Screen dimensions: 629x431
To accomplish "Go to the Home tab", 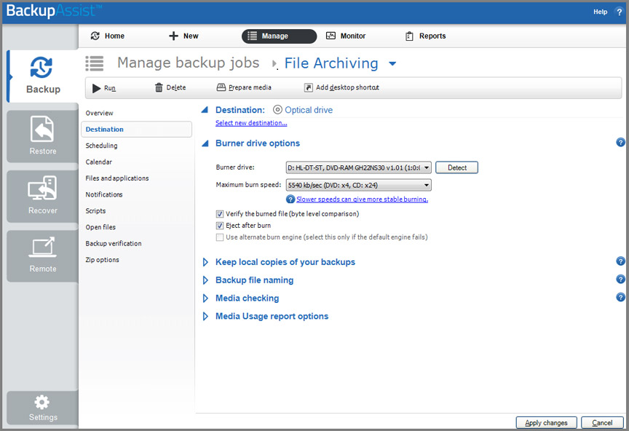I will tap(107, 36).
